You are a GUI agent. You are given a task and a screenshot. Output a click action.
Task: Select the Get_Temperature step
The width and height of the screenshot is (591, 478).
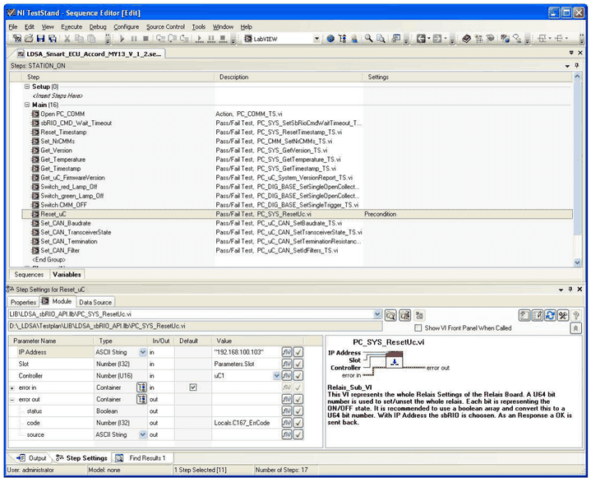pyautogui.click(x=62, y=160)
